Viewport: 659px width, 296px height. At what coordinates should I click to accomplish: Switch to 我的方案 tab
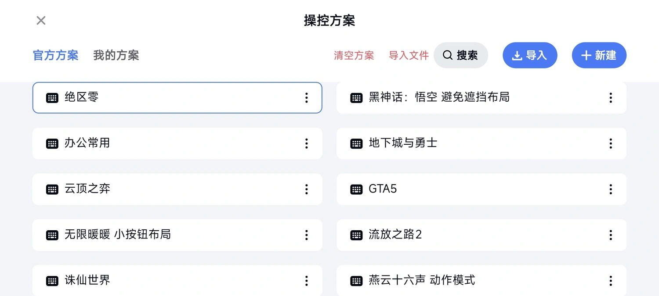116,55
